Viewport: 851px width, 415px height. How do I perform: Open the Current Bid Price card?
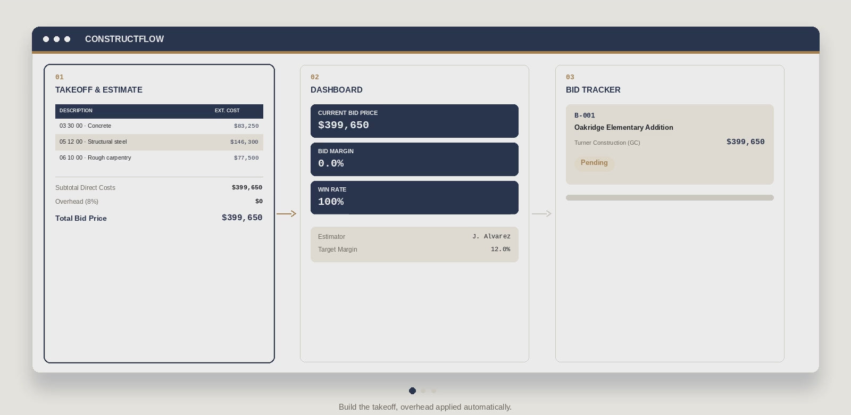(x=414, y=121)
